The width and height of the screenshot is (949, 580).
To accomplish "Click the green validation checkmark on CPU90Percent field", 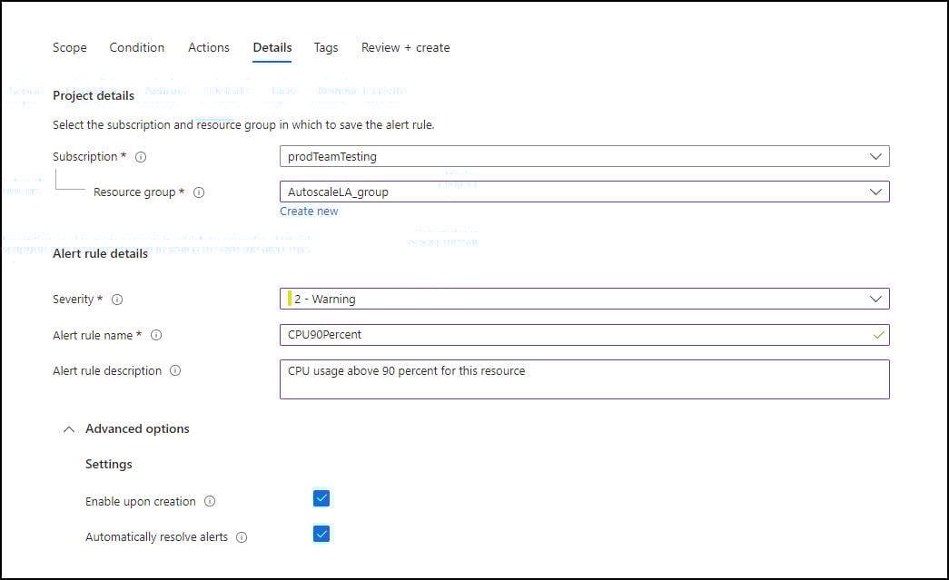I will pyautogui.click(x=878, y=335).
